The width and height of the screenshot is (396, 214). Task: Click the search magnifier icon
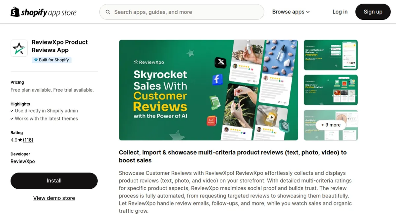coord(108,12)
